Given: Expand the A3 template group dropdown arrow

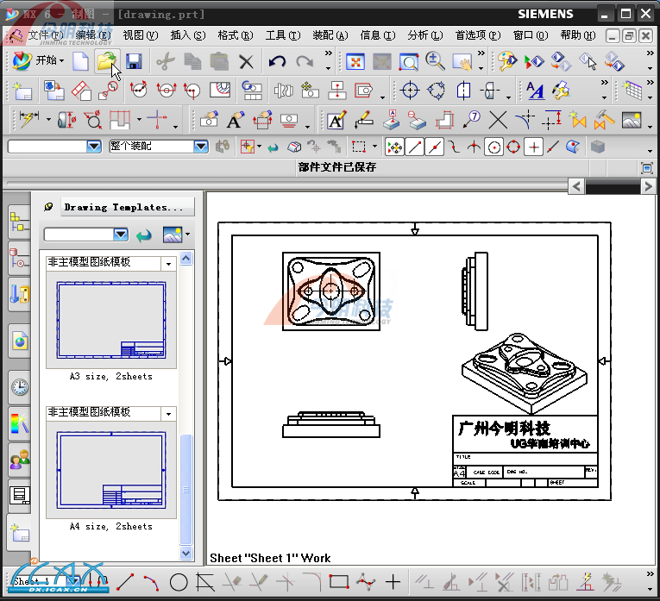Looking at the screenshot, I should [x=169, y=264].
